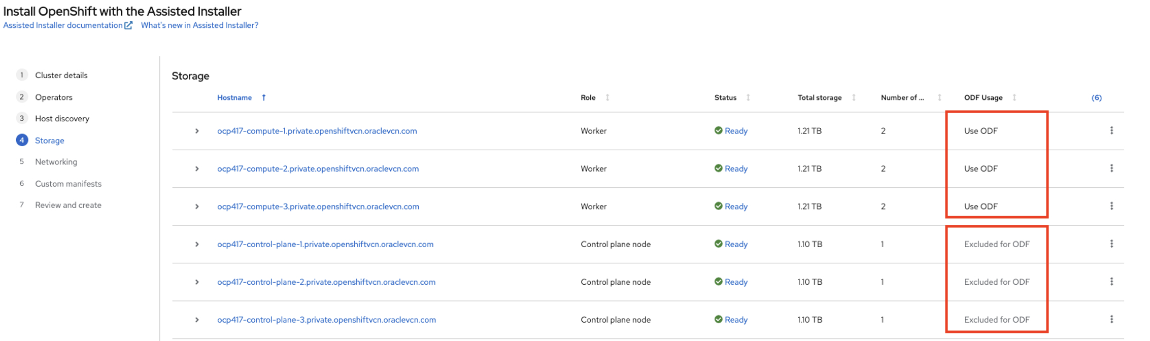Screen dimensions: 1150x341
Task: Click the Total storage column header
Action: tap(820, 97)
